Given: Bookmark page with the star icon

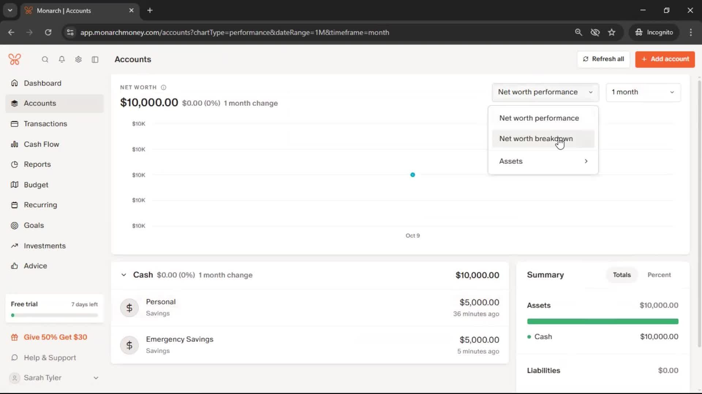Looking at the screenshot, I should (x=612, y=32).
